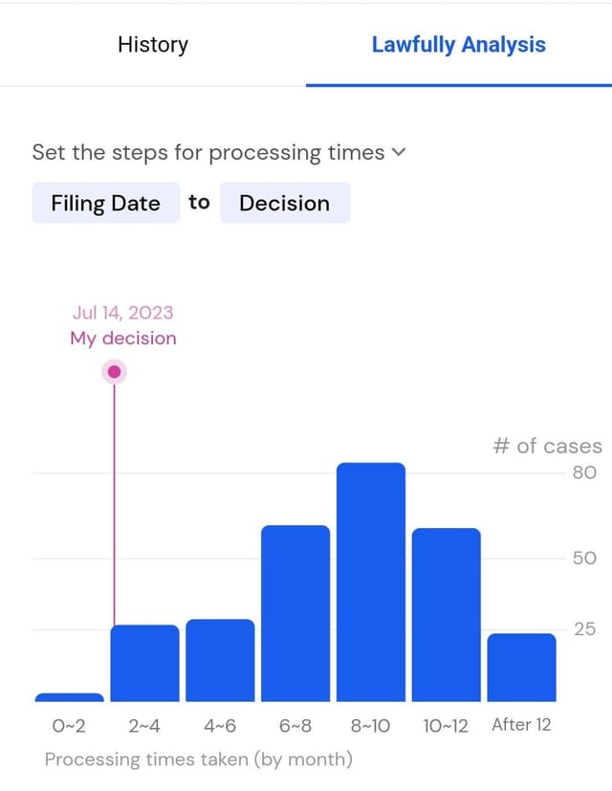The height and width of the screenshot is (791, 612).
Task: Tap the After 12 axis label
Action: click(521, 725)
